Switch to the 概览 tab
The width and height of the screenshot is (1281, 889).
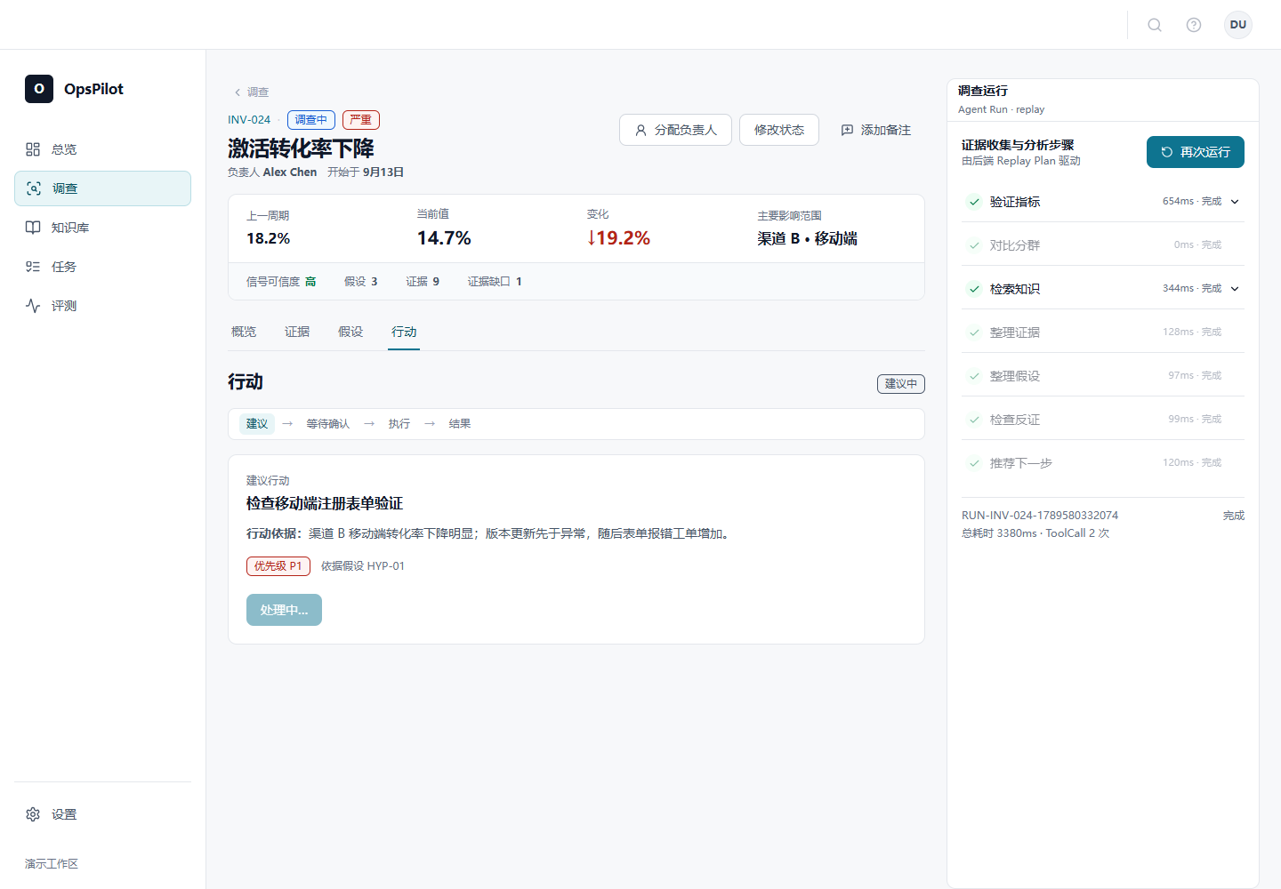(x=244, y=332)
